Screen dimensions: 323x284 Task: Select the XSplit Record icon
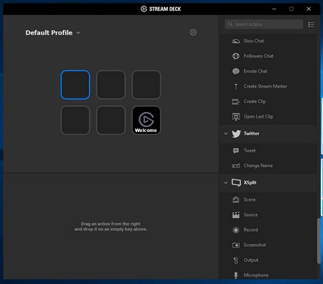(x=235, y=230)
